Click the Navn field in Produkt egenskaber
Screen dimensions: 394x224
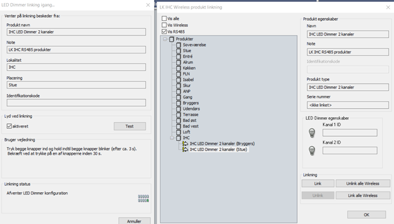tap(348, 34)
